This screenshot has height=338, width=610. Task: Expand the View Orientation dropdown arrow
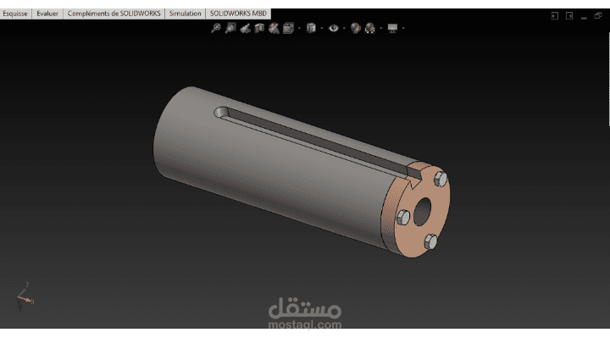[x=299, y=28]
